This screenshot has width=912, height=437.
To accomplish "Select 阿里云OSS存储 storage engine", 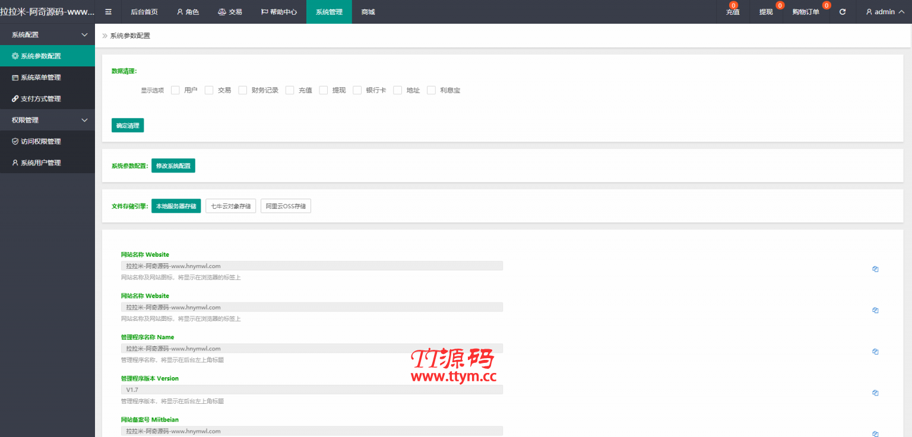I will point(286,206).
